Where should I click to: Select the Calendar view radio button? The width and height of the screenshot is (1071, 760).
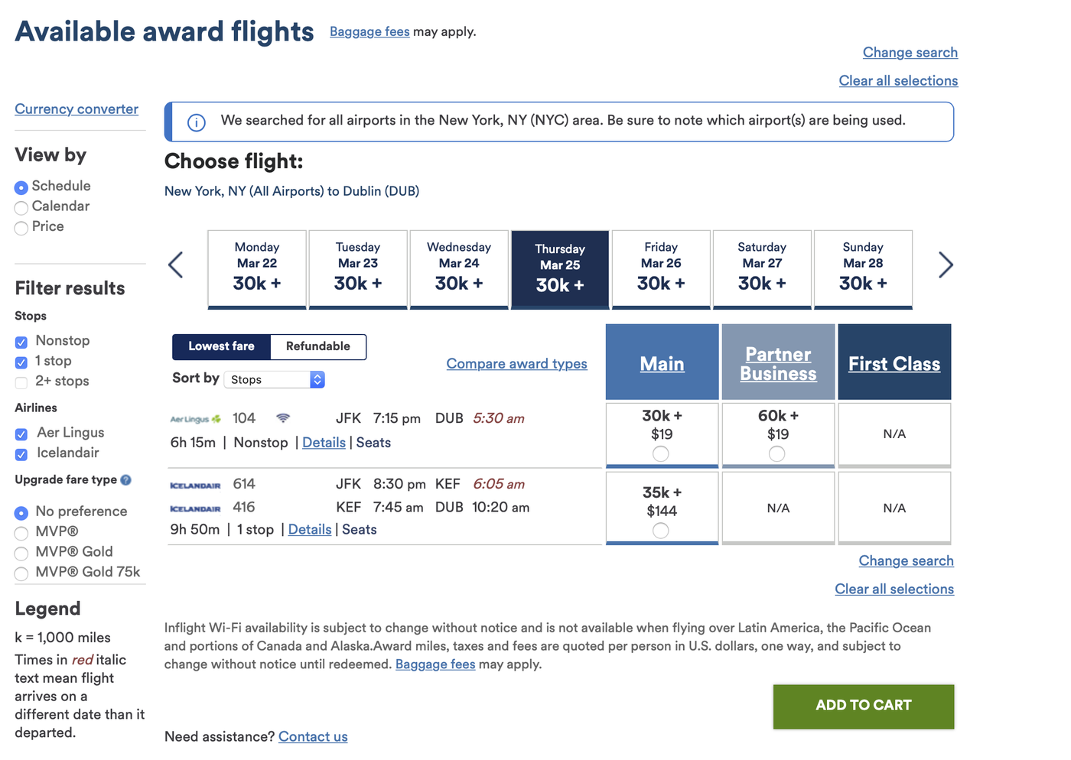point(21,207)
